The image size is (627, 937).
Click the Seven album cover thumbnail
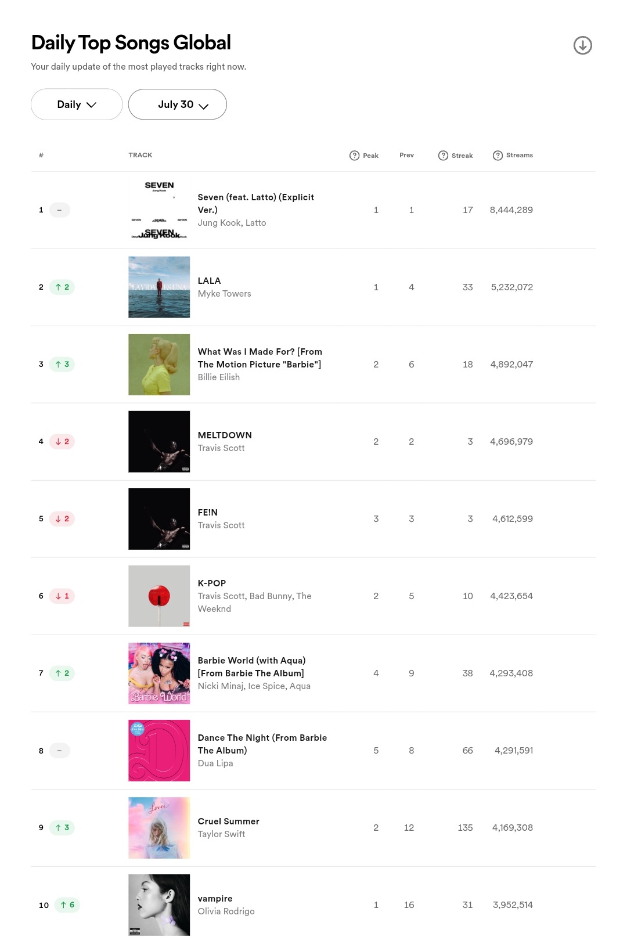pyautogui.click(x=159, y=210)
